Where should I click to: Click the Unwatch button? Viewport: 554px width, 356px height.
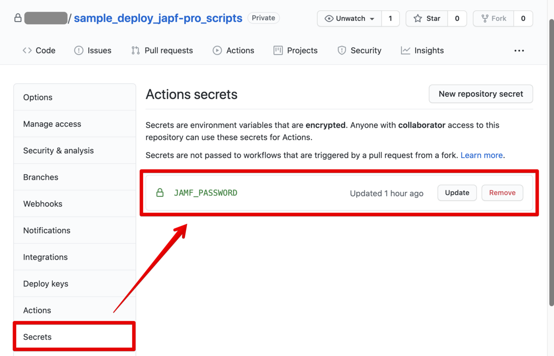point(349,18)
